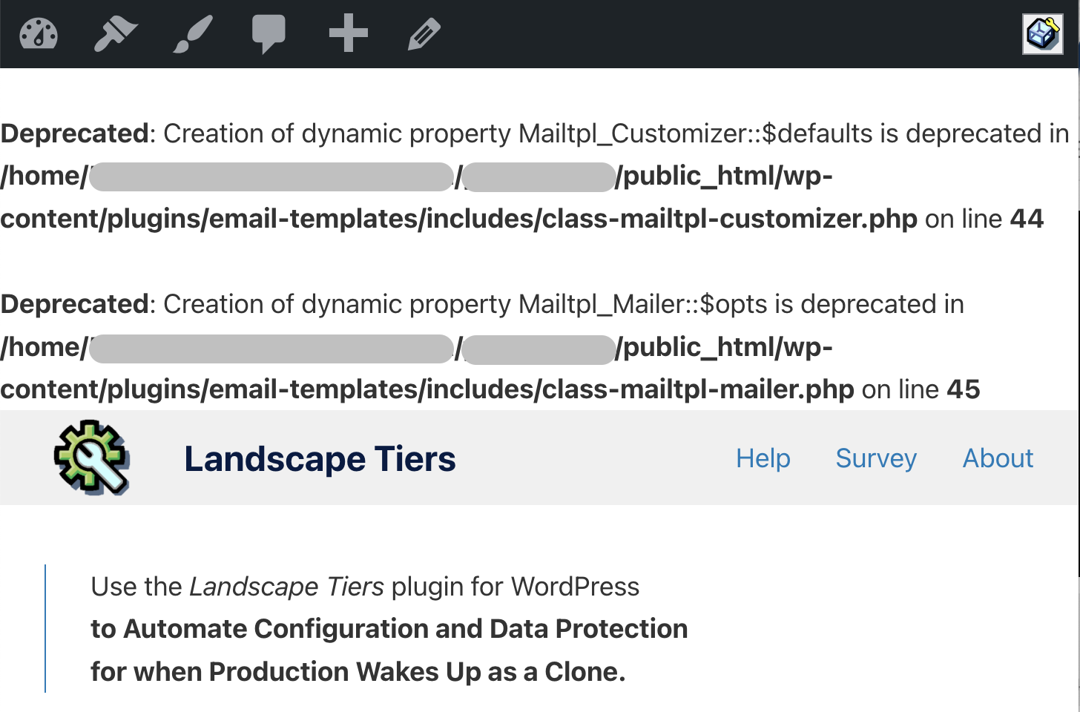
Task: Open the About link
Action: [998, 458]
